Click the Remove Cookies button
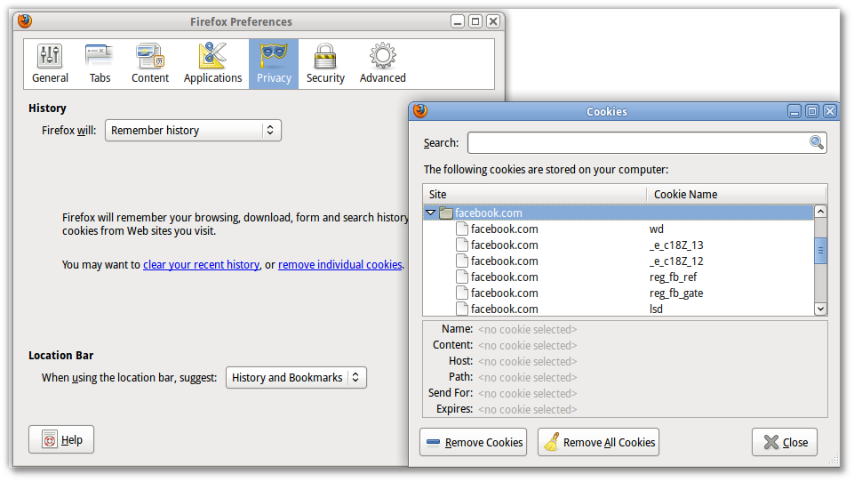 click(x=474, y=442)
